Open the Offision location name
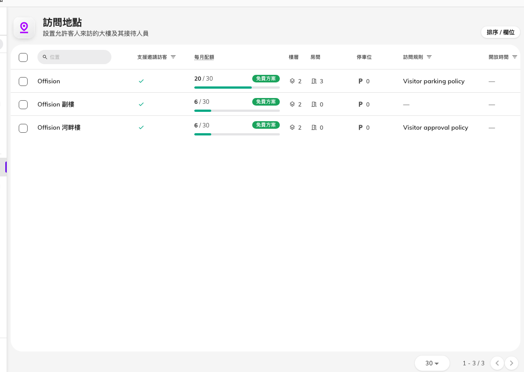524x372 pixels. (49, 81)
